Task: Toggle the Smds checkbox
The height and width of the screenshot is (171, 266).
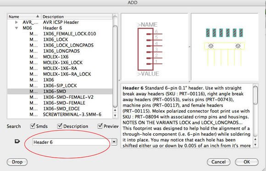Action: (33, 126)
